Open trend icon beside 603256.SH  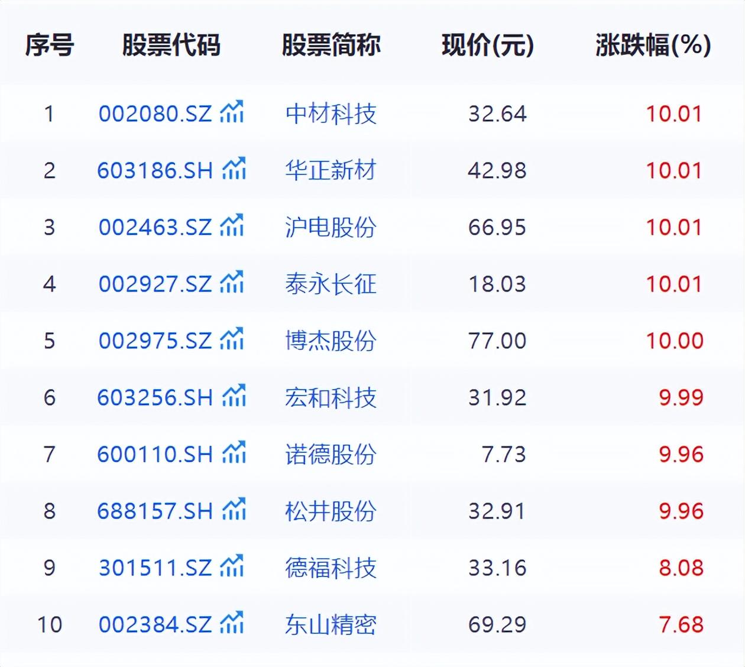click(x=234, y=396)
